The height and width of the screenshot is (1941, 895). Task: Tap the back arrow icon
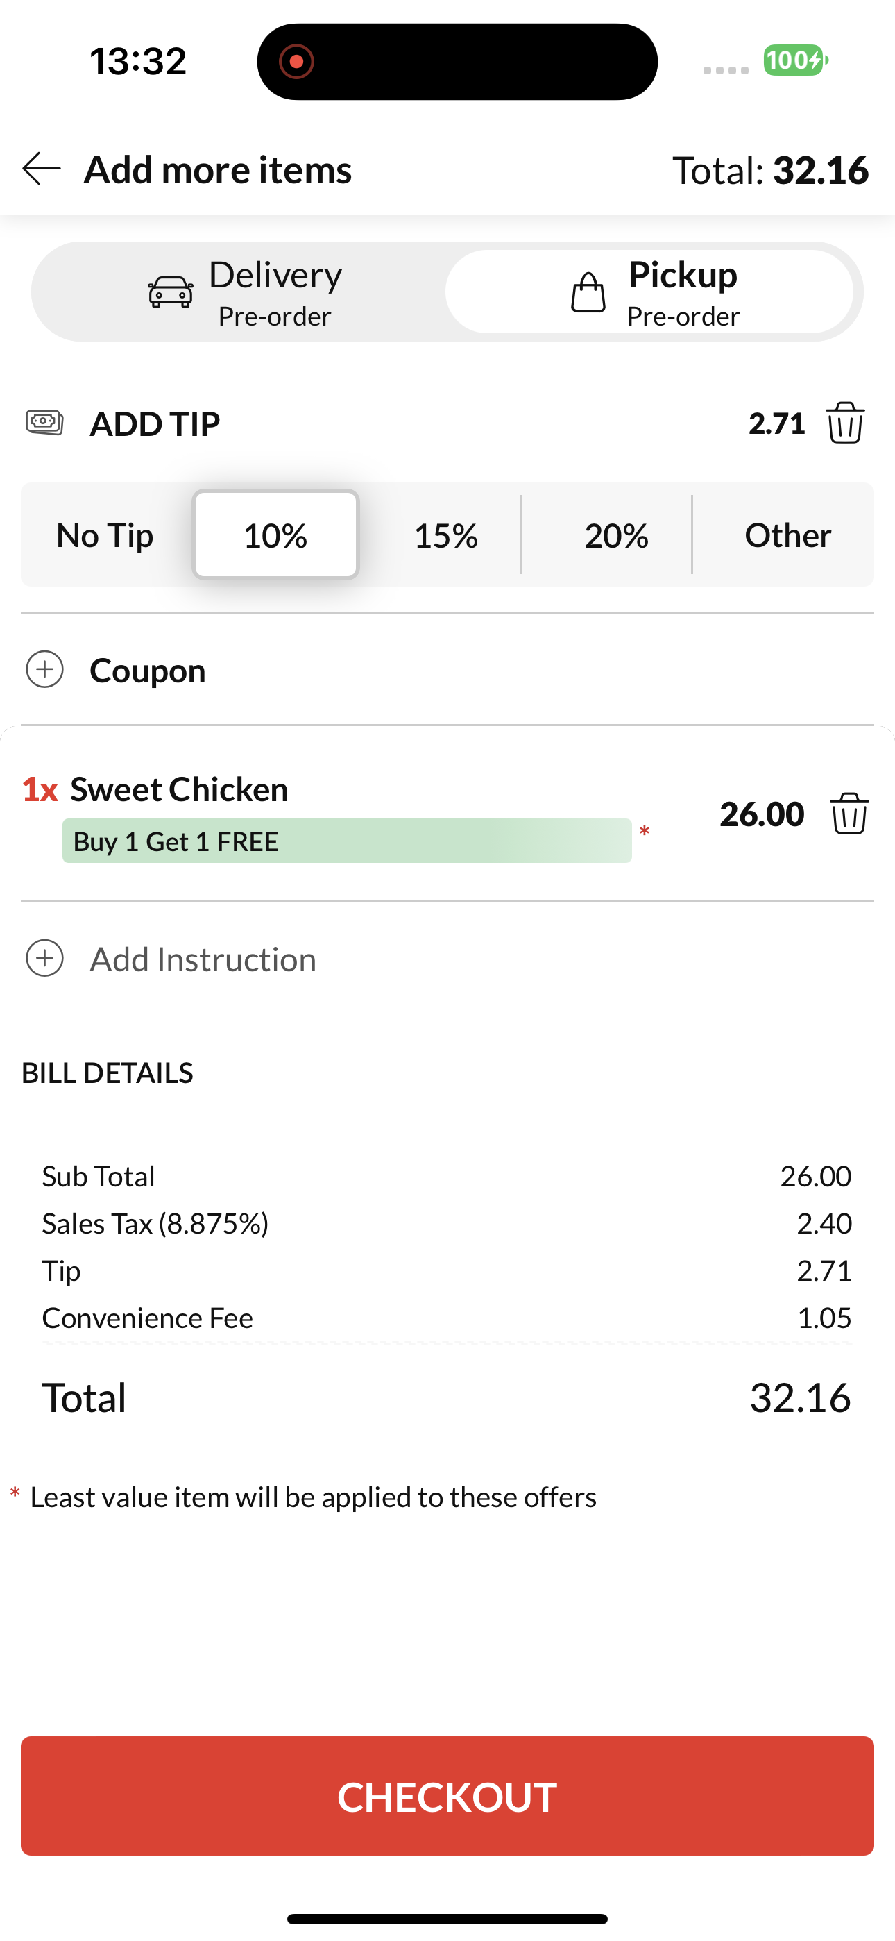coord(42,169)
